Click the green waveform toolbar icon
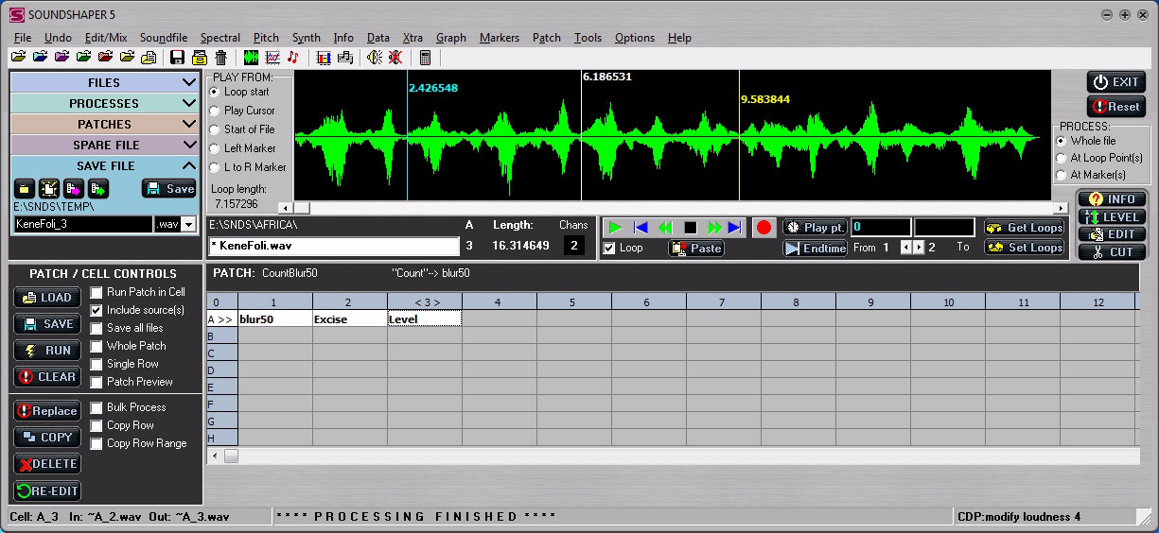This screenshot has width=1159, height=533. 251,58
